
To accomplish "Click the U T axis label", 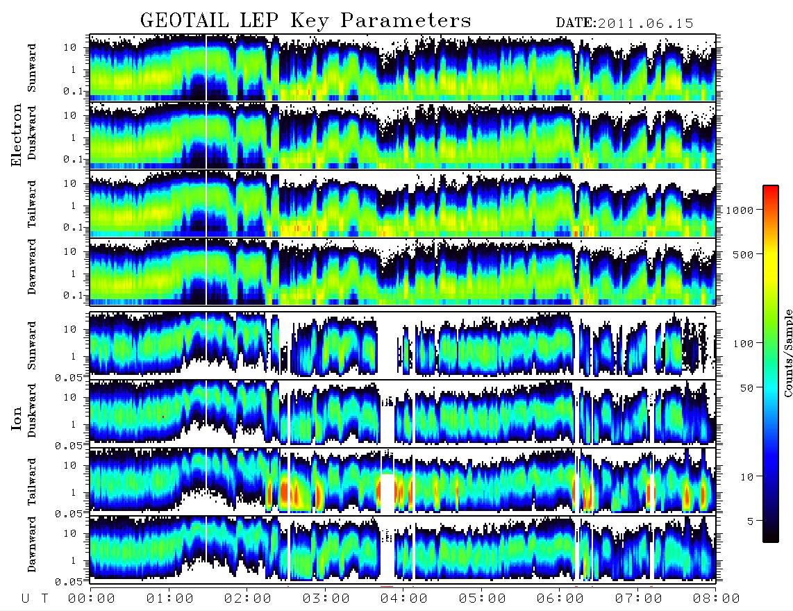I will click(35, 599).
